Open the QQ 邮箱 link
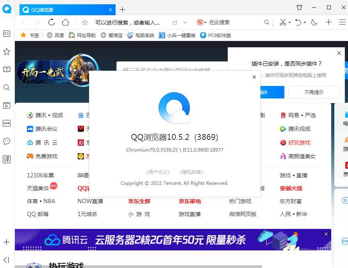This screenshot has width=348, height=268. (x=38, y=214)
